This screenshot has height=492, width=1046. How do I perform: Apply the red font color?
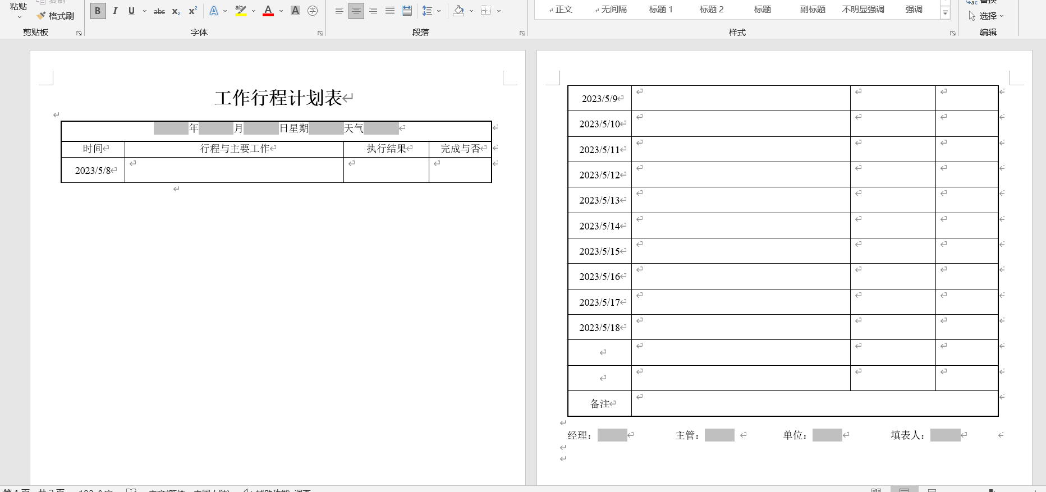[x=268, y=11]
